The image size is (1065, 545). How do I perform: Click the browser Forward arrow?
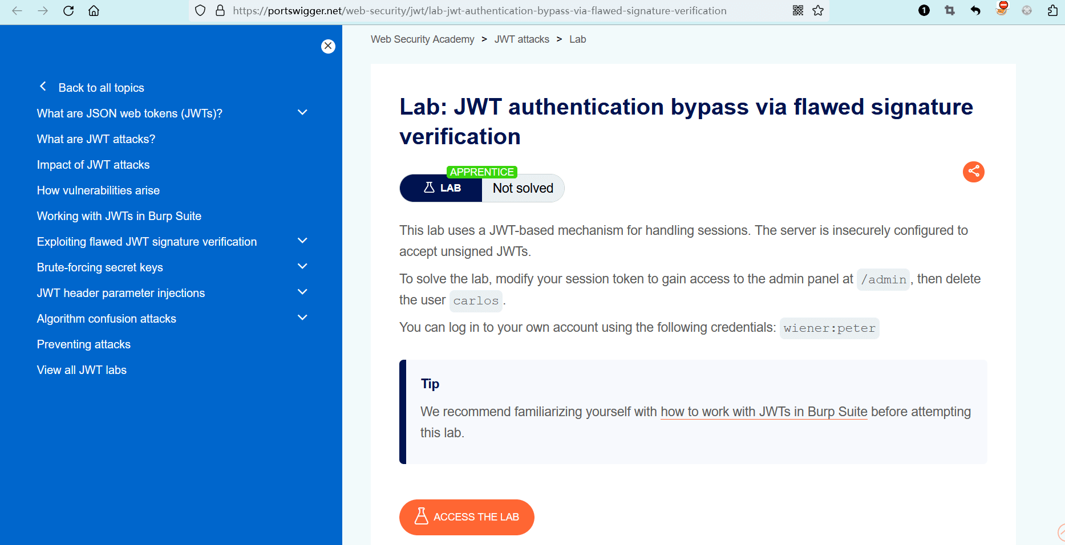coord(43,10)
